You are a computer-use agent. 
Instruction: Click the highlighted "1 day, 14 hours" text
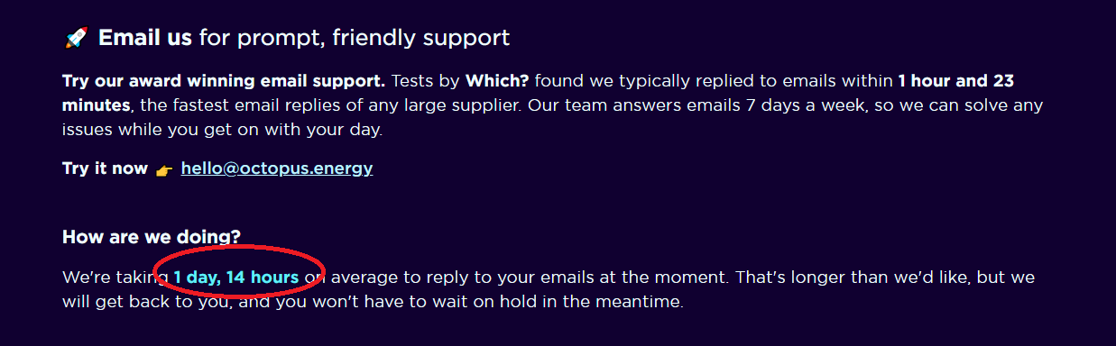[236, 278]
